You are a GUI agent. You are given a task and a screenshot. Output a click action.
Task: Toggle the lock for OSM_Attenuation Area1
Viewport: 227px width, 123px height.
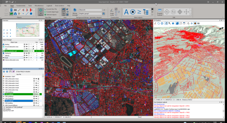coord(38,79)
